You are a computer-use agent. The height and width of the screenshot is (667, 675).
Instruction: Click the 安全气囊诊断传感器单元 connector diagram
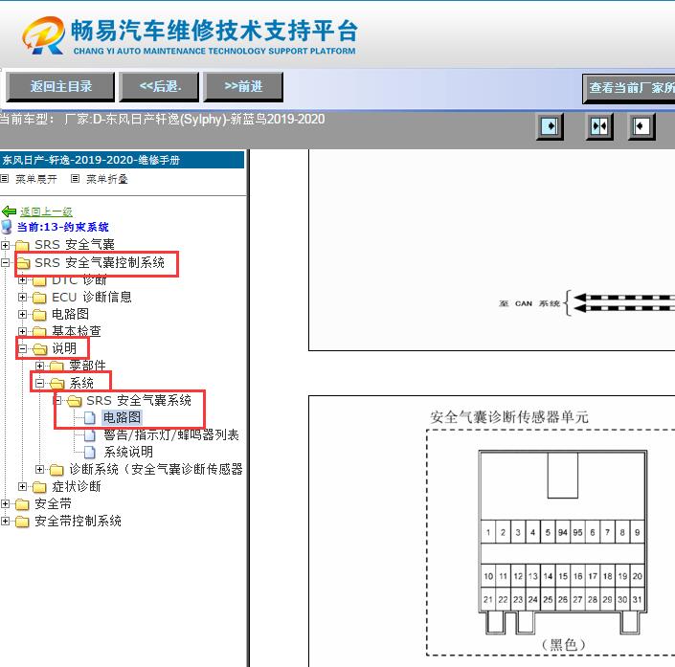pyautogui.click(x=562, y=543)
